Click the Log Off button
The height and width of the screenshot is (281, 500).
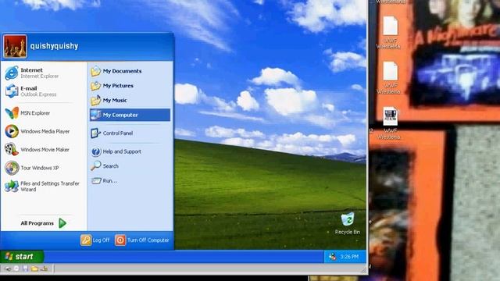coord(95,240)
